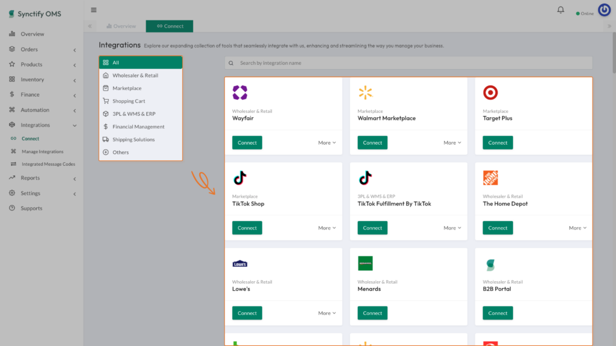Open the More dropdown on TikTok Shop card
Viewport: 616px width, 346px height.
coord(327,228)
